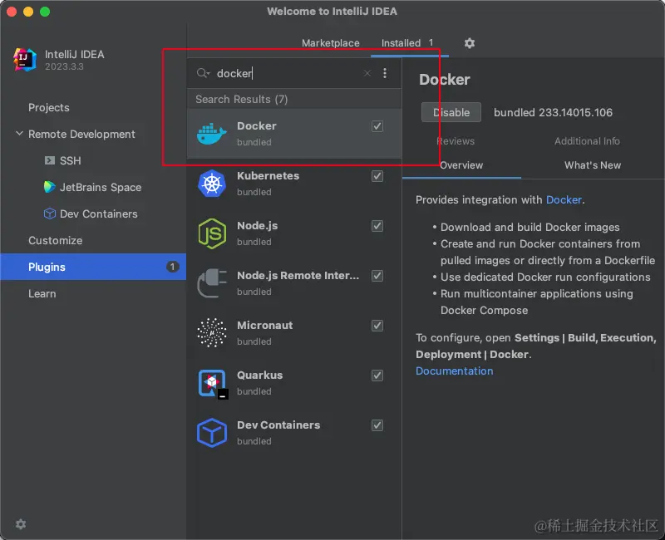
Task: Uncheck the Node.js plugin checkbox
Action: pos(377,226)
